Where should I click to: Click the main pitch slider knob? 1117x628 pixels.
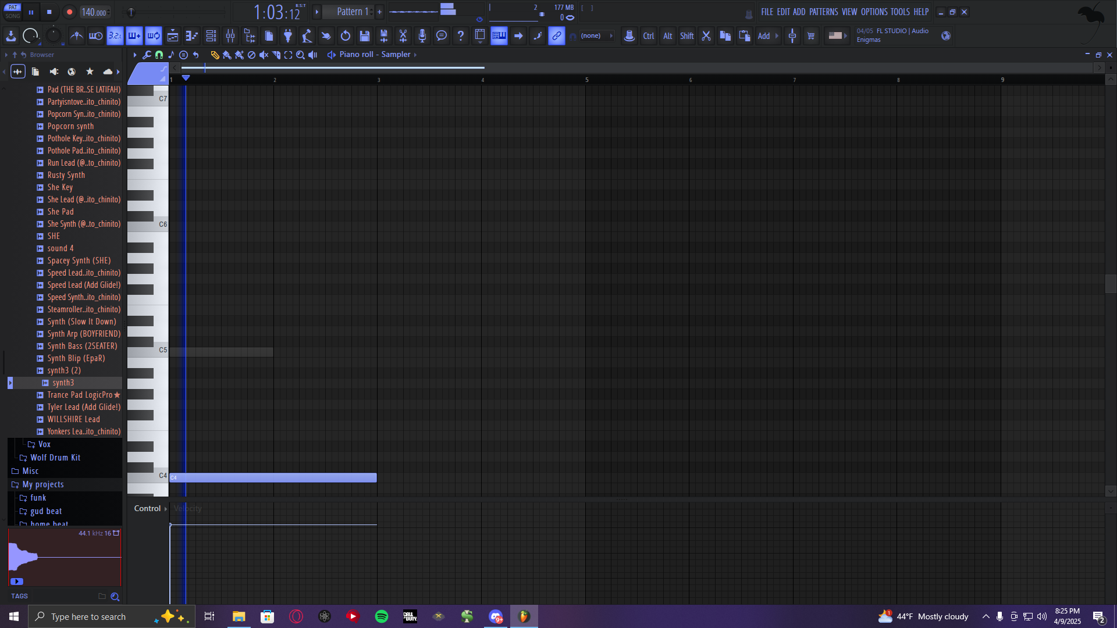pyautogui.click(x=131, y=12)
